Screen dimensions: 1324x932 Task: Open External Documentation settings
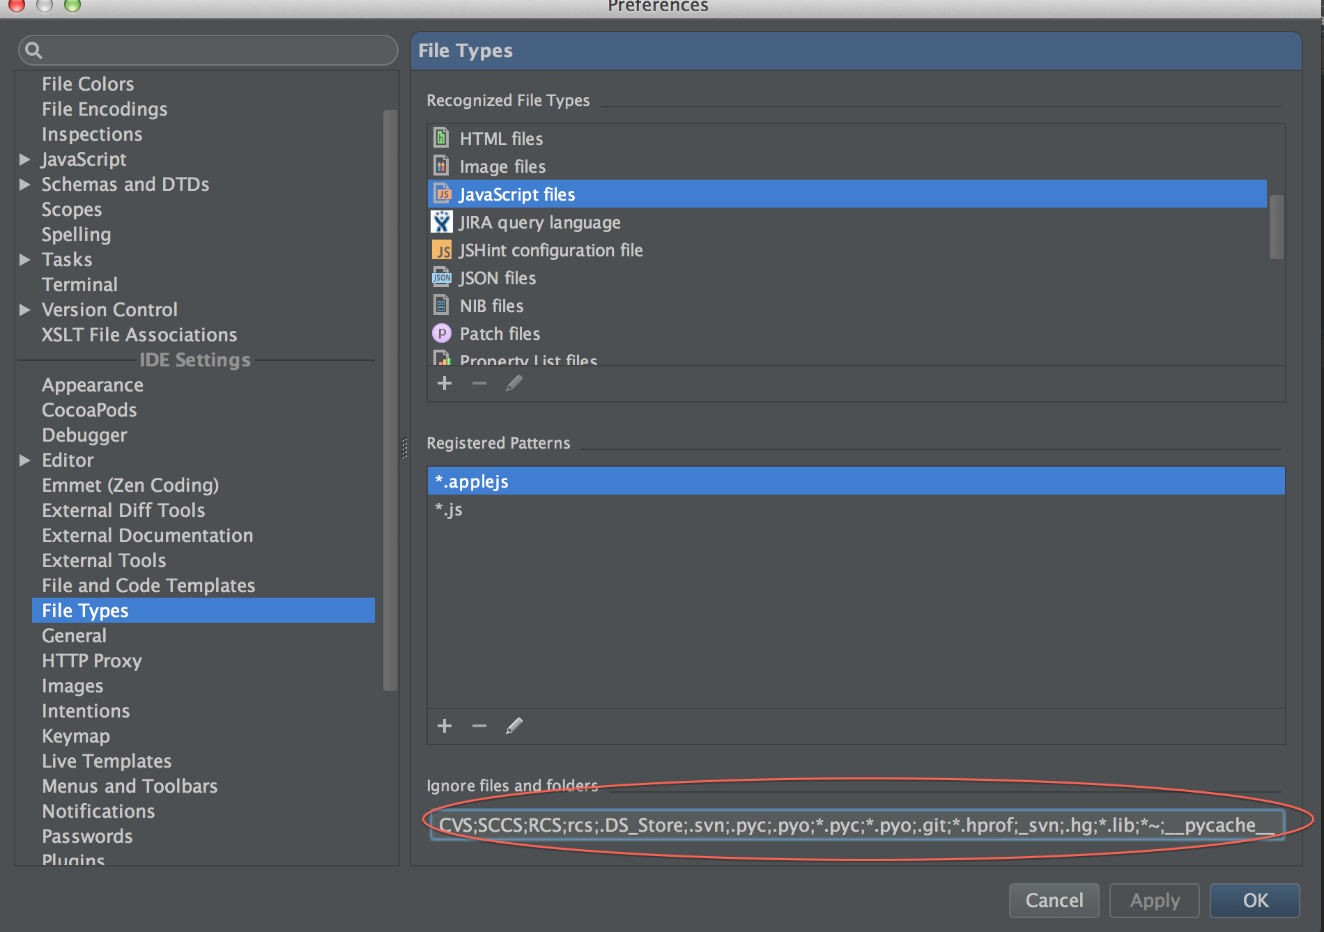pyautogui.click(x=148, y=536)
